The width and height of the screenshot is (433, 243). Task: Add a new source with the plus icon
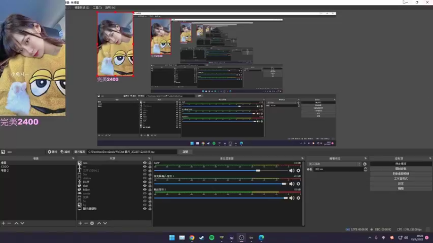coord(80,223)
